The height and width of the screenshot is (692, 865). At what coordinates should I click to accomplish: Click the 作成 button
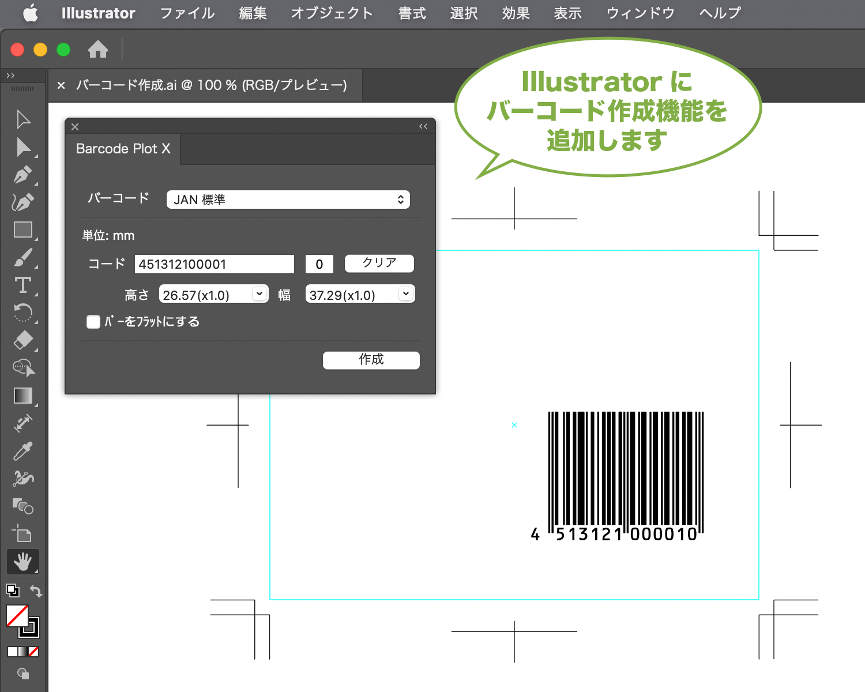371,360
